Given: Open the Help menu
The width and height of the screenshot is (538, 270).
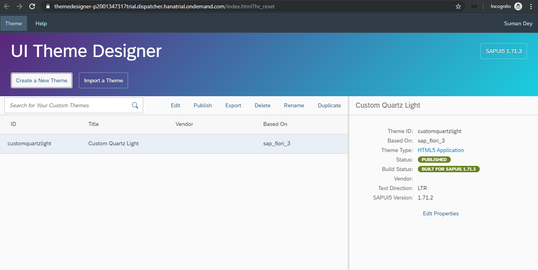Looking at the screenshot, I should point(41,23).
